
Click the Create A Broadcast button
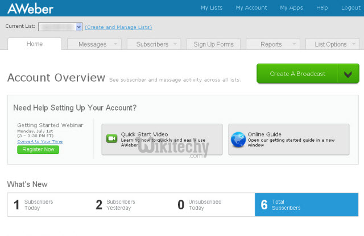tap(297, 74)
